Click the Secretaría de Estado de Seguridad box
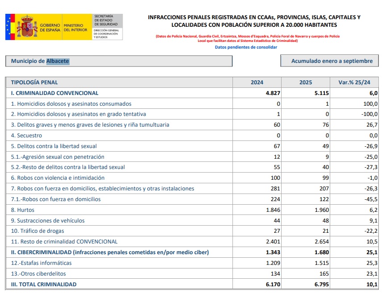 coord(107,20)
